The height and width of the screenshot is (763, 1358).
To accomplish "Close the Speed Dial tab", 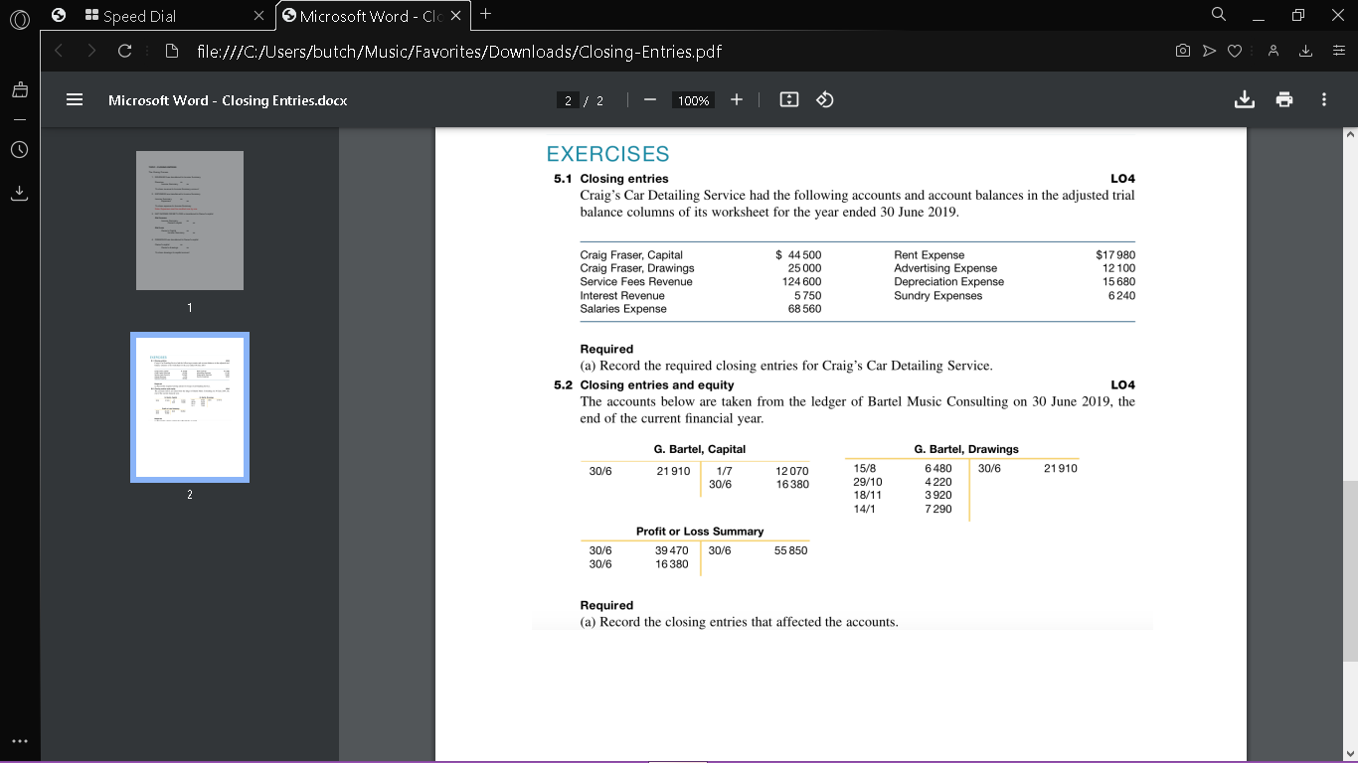I will tap(257, 15).
